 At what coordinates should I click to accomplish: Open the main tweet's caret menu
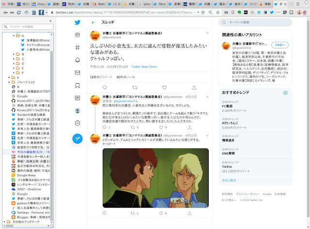(x=207, y=33)
